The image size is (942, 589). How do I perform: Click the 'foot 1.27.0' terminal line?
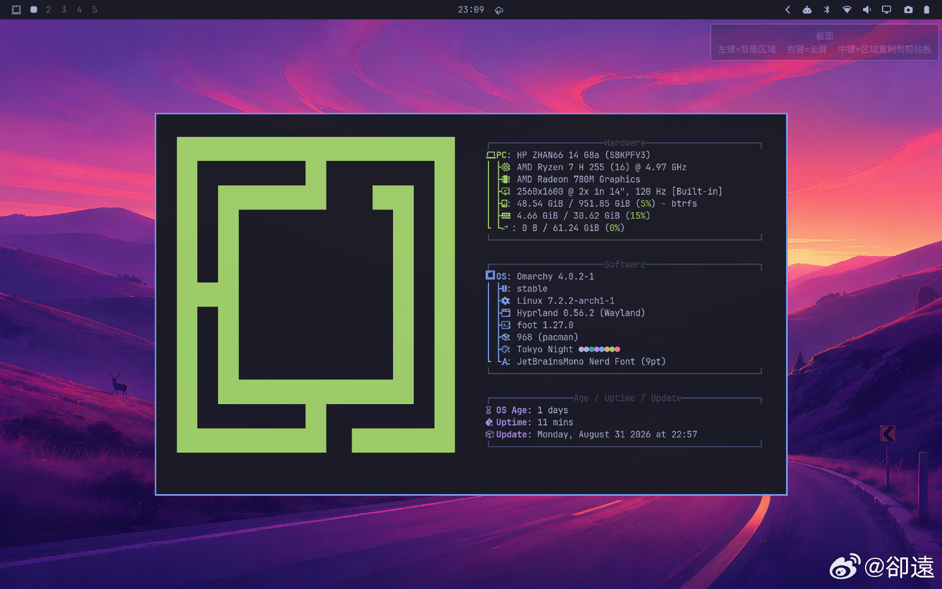click(537, 325)
